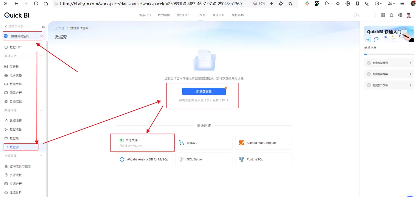This screenshot has width=417, height=197.
Task: Switch to the 开放平台 tab
Action: 219,15
